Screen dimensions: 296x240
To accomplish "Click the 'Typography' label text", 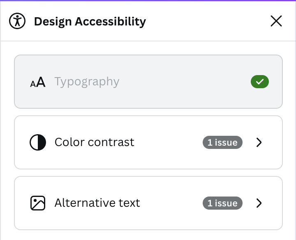I will pyautogui.click(x=87, y=82).
